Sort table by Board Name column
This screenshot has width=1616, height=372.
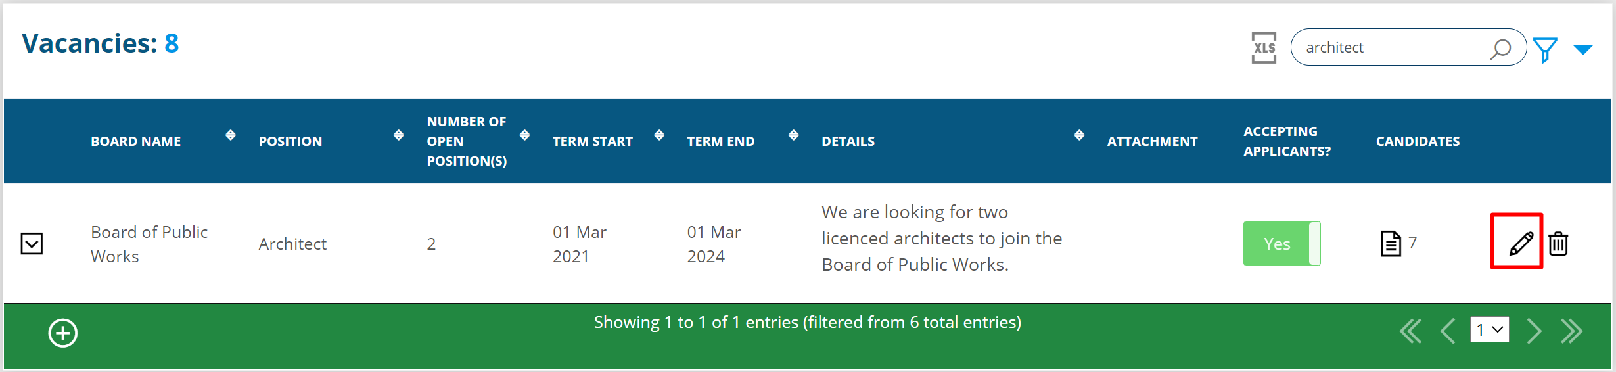click(231, 135)
